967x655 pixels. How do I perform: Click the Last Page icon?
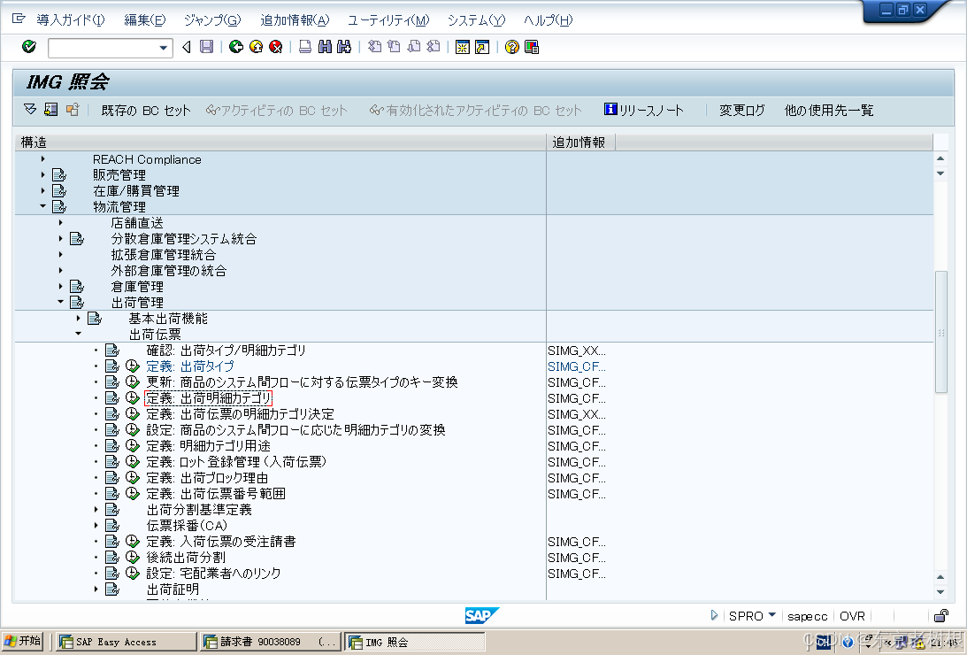(434, 47)
